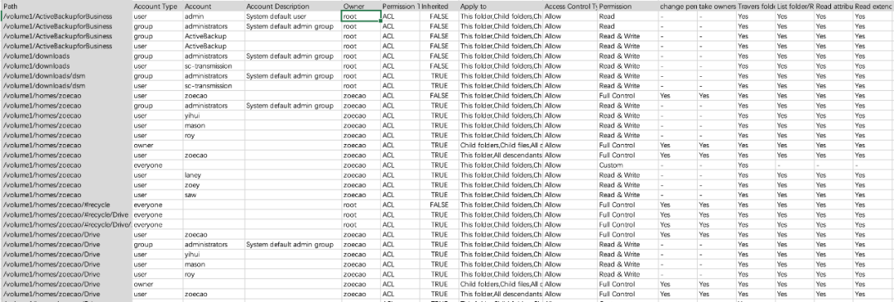Select the Permission column header

coord(627,7)
